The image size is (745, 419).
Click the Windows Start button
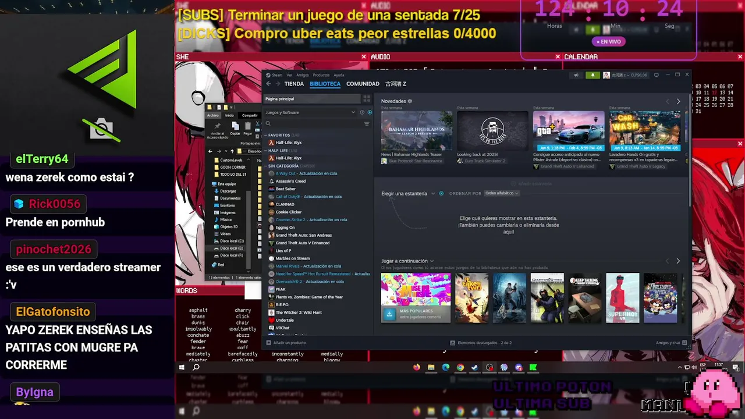click(182, 367)
